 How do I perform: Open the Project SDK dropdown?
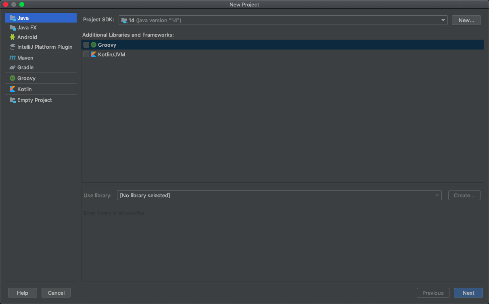click(443, 20)
